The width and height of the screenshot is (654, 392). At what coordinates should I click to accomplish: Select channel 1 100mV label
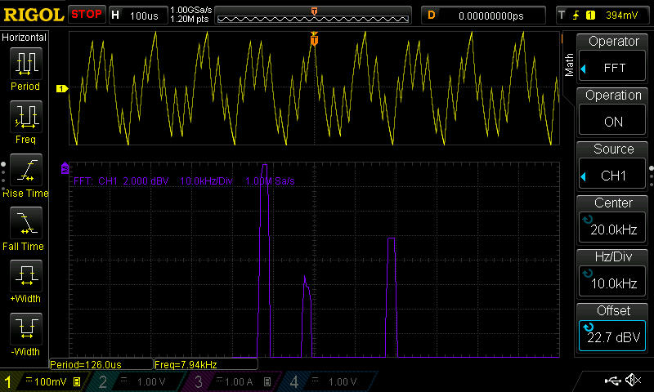45,381
